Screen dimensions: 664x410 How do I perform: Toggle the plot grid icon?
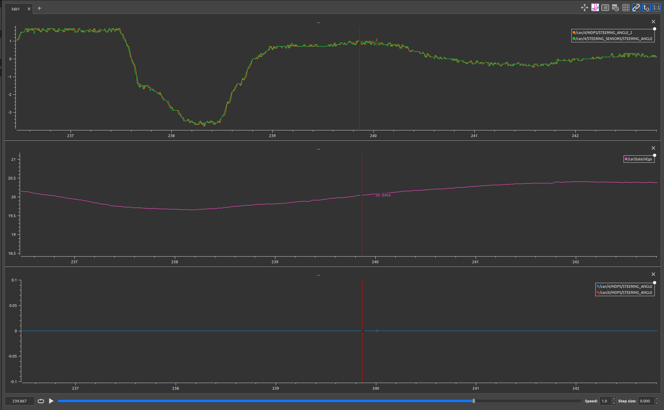pyautogui.click(x=626, y=8)
